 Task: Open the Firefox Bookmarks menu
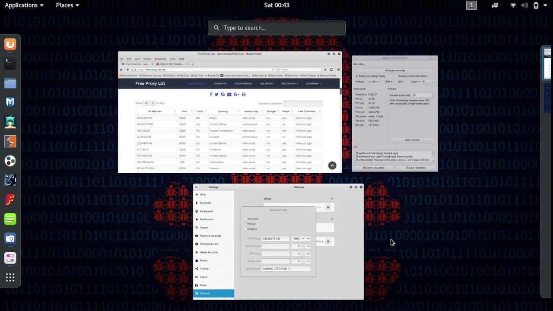pyautogui.click(x=160, y=59)
